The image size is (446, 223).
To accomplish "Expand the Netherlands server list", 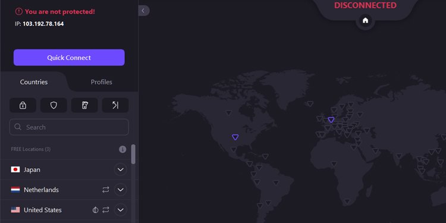I will coord(121,190).
